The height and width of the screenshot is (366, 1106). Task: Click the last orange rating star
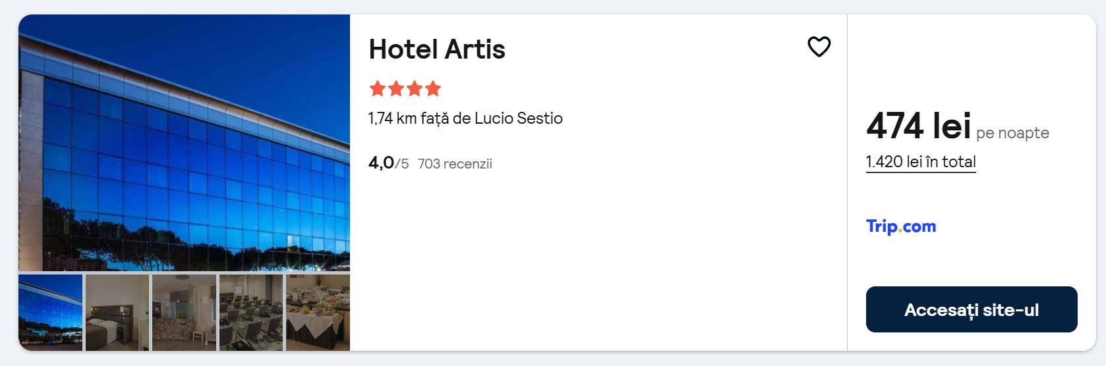pyautogui.click(x=433, y=89)
